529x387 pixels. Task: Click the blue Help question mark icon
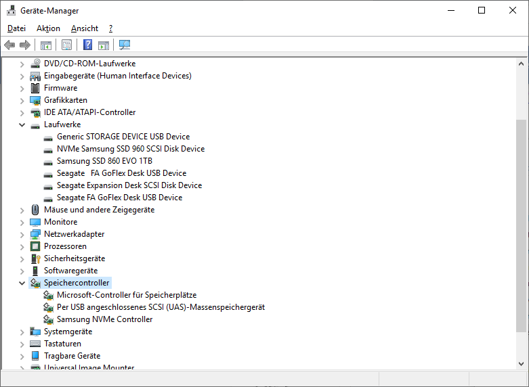point(88,45)
